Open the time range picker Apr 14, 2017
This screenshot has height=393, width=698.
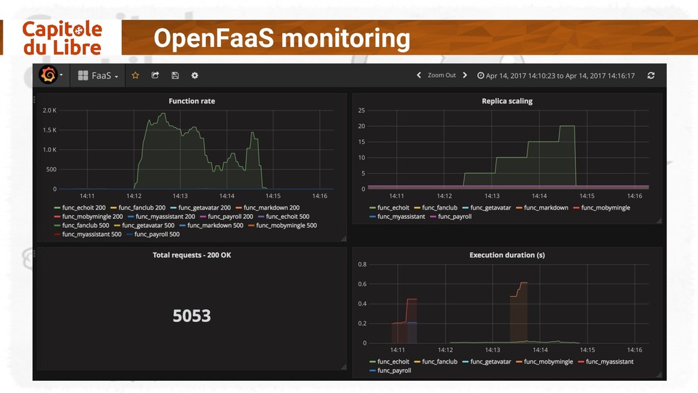click(556, 76)
